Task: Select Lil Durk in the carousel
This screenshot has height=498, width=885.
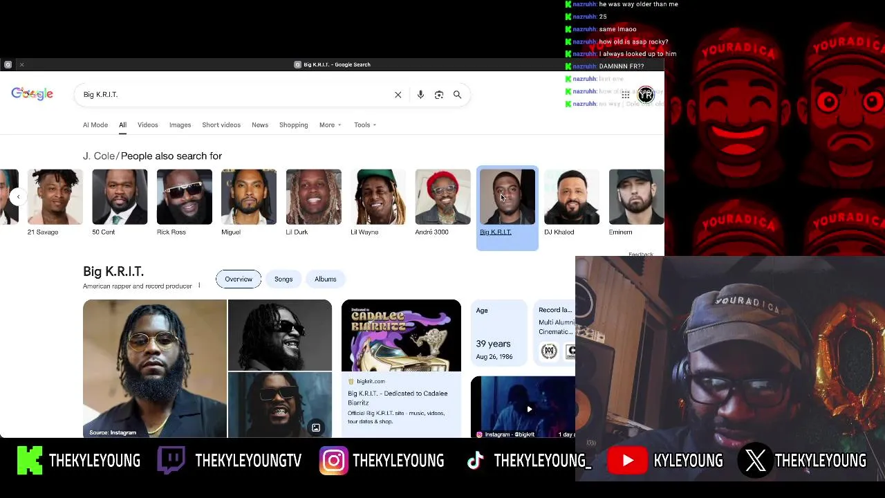Action: 313,203
